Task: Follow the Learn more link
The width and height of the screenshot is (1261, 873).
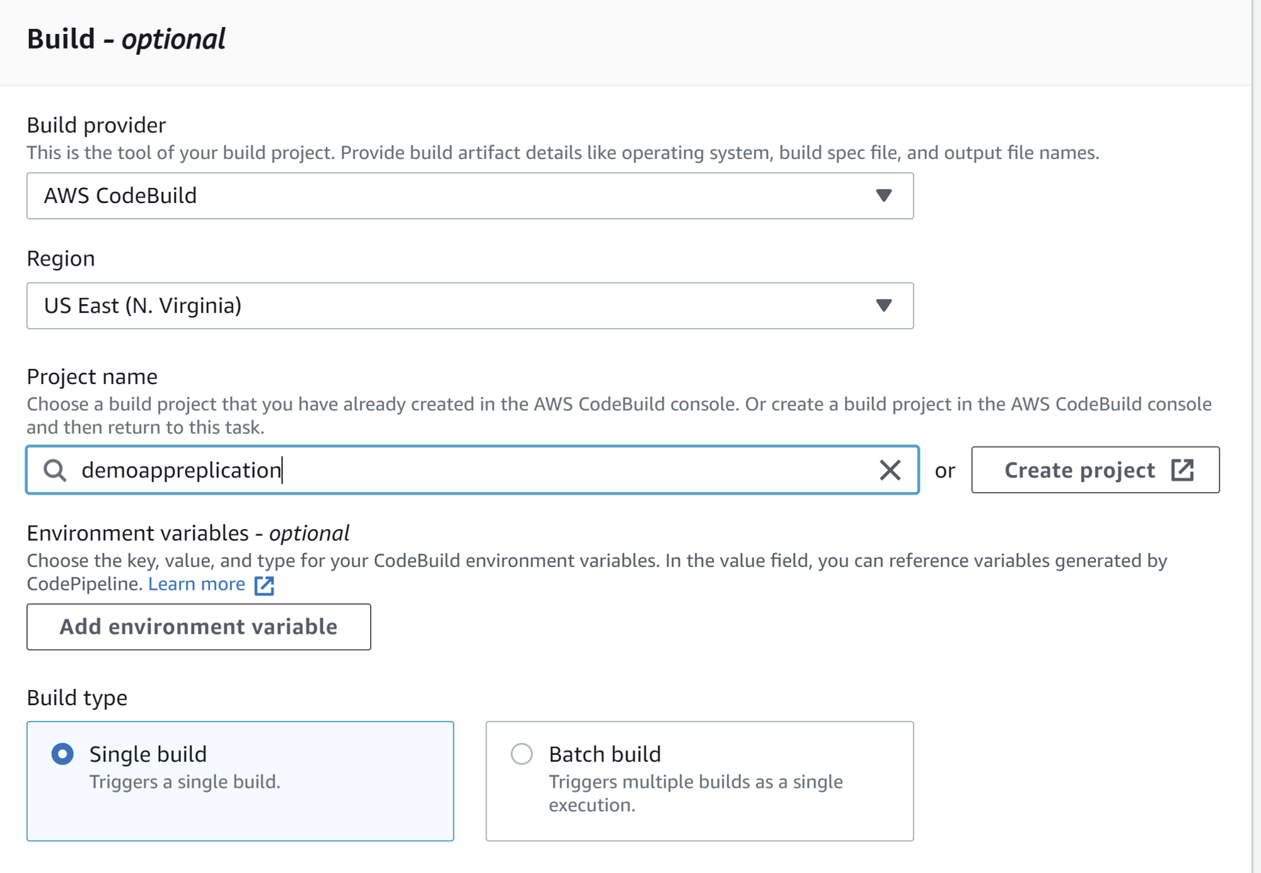Action: pos(196,584)
